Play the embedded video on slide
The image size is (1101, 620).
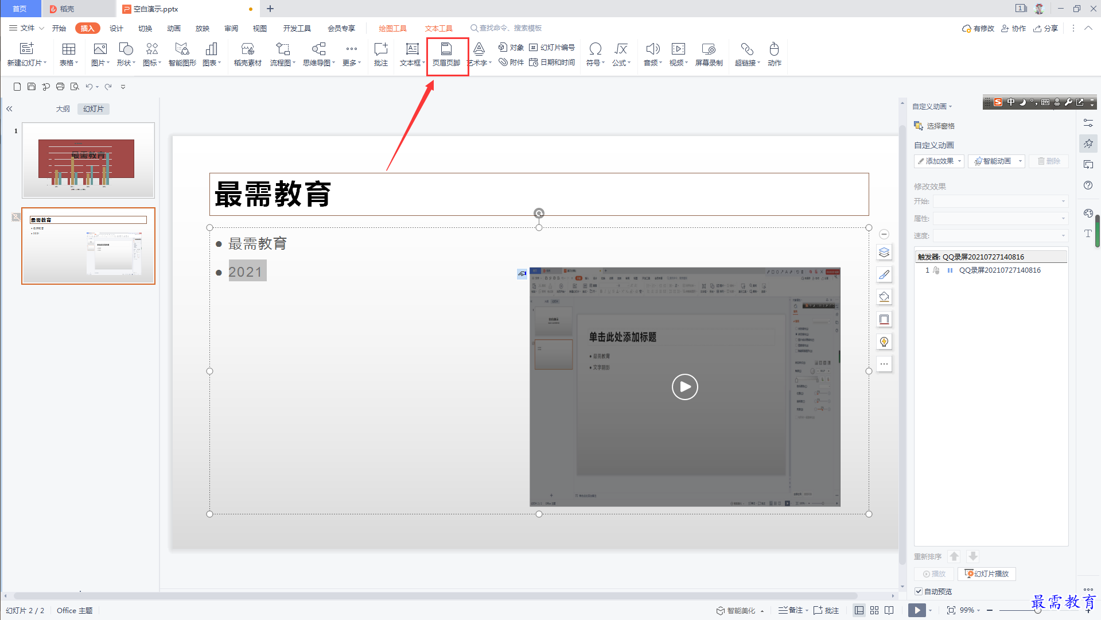tap(684, 387)
